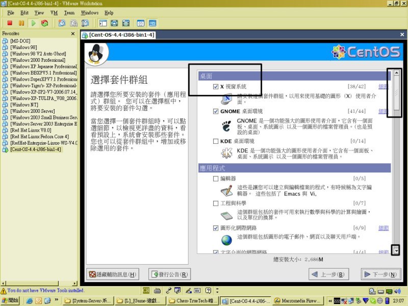Open the snapshot manager wrench-clock icon

[x=85, y=23]
